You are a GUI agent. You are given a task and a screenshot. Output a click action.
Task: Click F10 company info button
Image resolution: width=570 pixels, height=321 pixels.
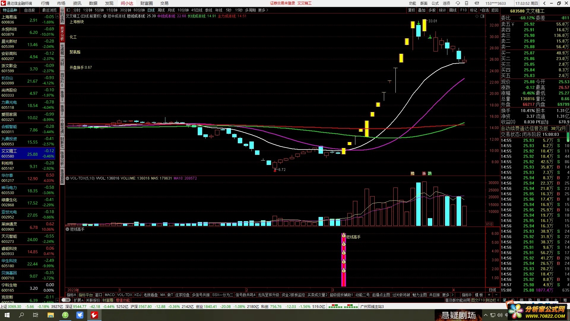click(463, 10)
